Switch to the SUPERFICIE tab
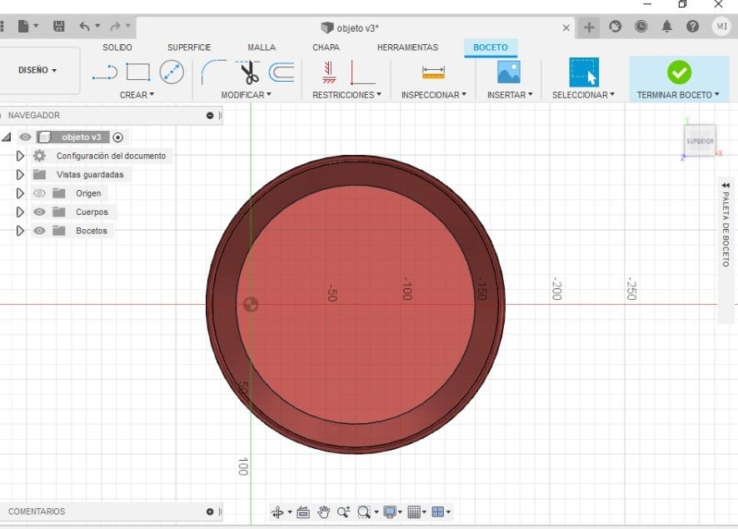This screenshot has width=738, height=529. click(x=189, y=47)
